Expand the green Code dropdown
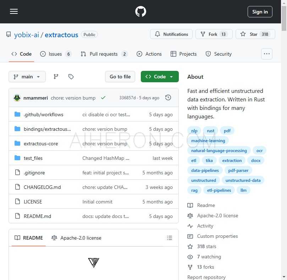This screenshot has width=287, height=280. point(160,77)
